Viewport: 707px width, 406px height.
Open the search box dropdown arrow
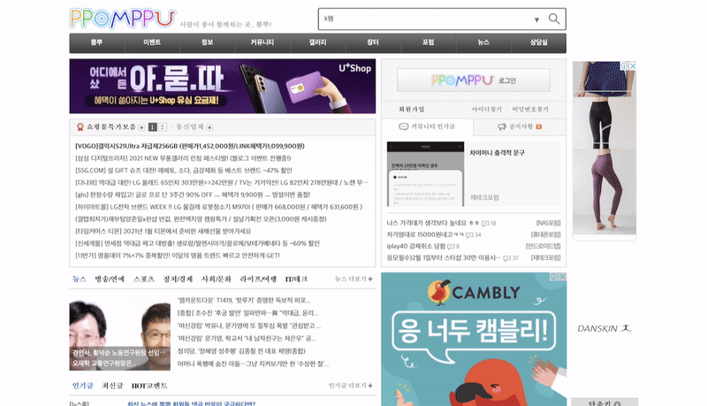536,19
